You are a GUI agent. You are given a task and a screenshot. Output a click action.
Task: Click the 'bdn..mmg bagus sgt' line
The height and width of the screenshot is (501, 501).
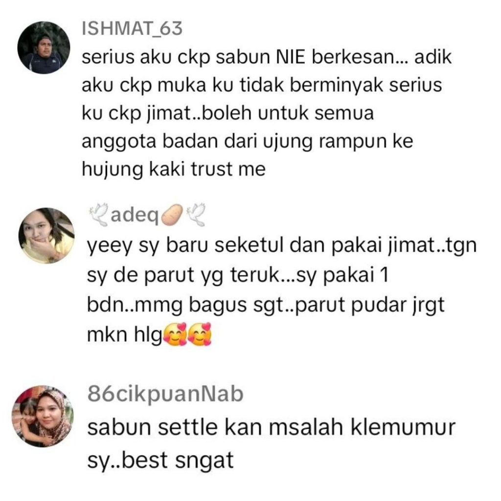pyautogui.click(x=266, y=305)
